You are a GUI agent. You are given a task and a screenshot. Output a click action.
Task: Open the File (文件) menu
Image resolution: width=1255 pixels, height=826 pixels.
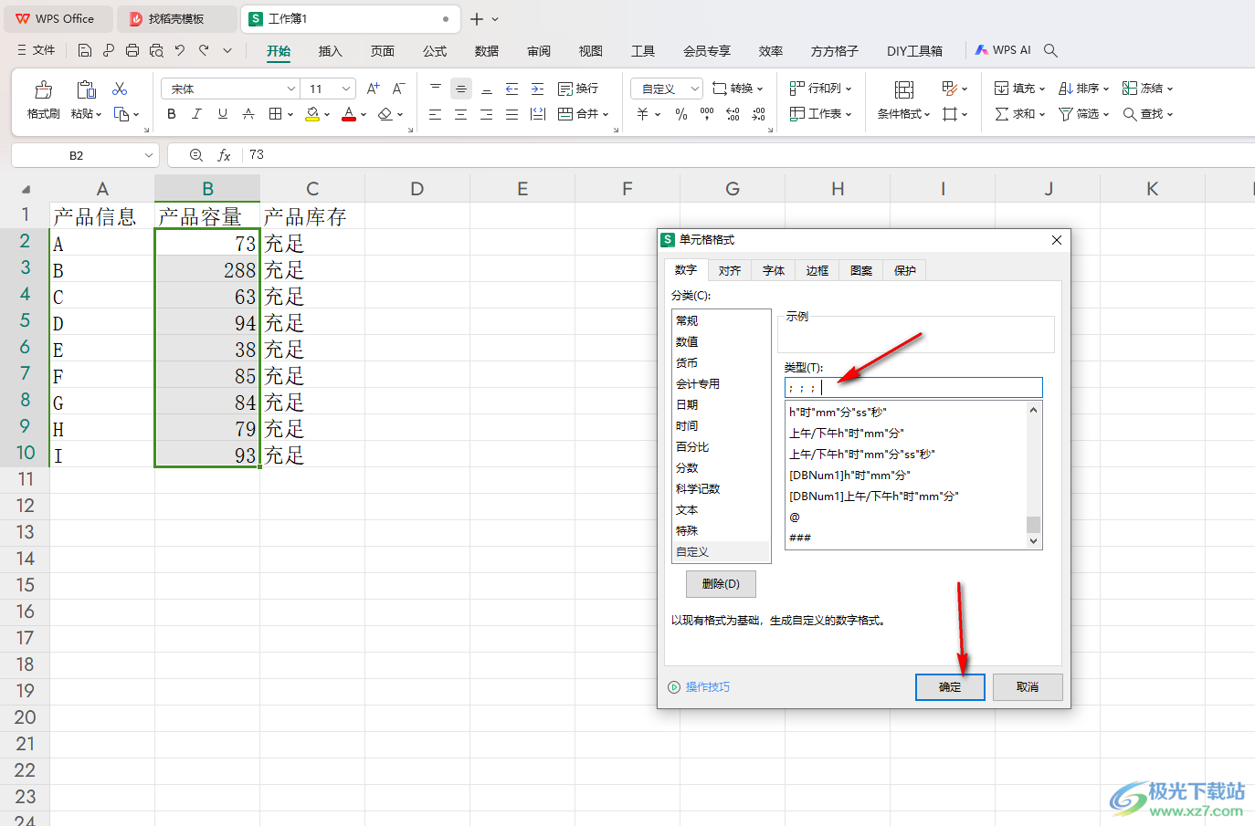37,50
